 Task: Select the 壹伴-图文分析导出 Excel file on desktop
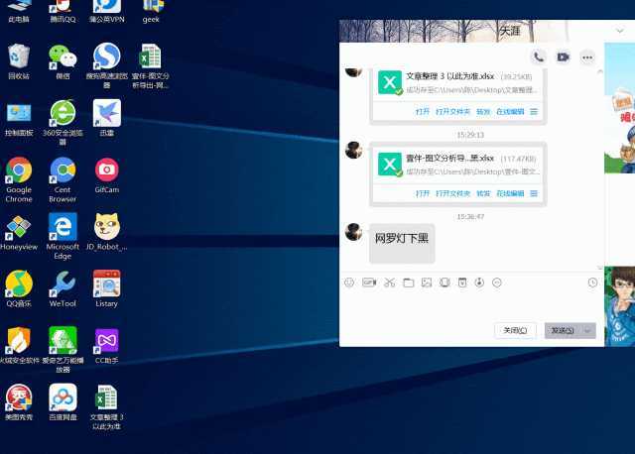(x=151, y=65)
